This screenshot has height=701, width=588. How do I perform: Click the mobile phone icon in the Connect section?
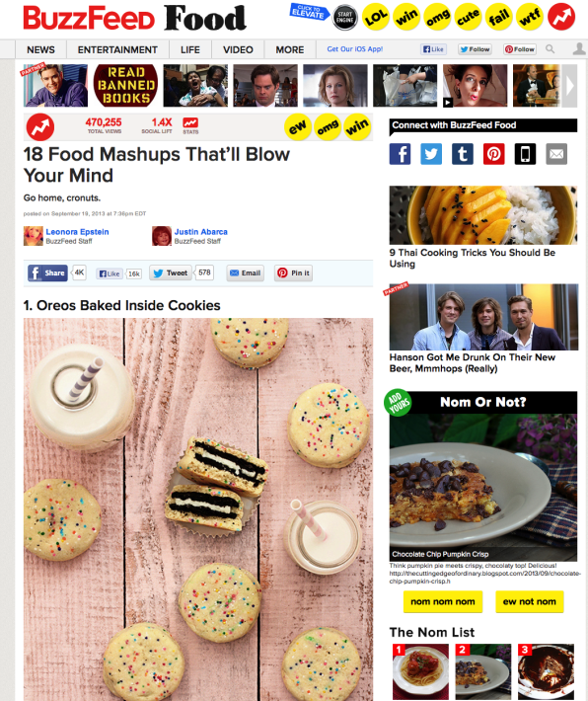(525, 154)
